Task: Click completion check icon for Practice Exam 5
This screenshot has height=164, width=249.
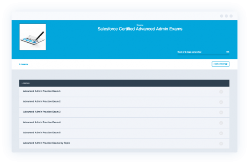Action: (x=221, y=133)
